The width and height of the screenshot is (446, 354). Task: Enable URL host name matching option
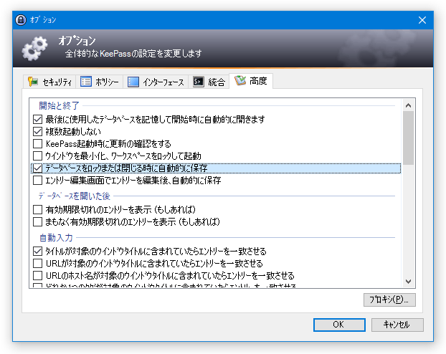point(37,275)
